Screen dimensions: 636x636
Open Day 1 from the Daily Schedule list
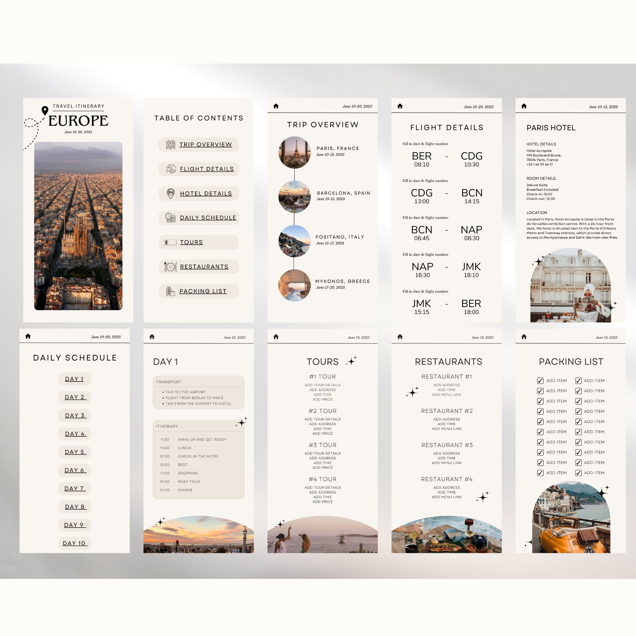click(74, 379)
